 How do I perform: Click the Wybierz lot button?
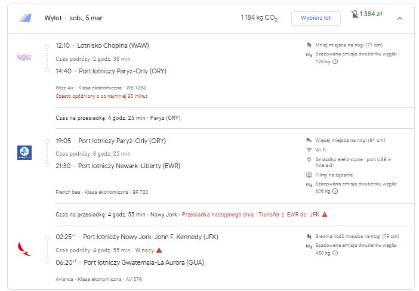click(x=316, y=18)
